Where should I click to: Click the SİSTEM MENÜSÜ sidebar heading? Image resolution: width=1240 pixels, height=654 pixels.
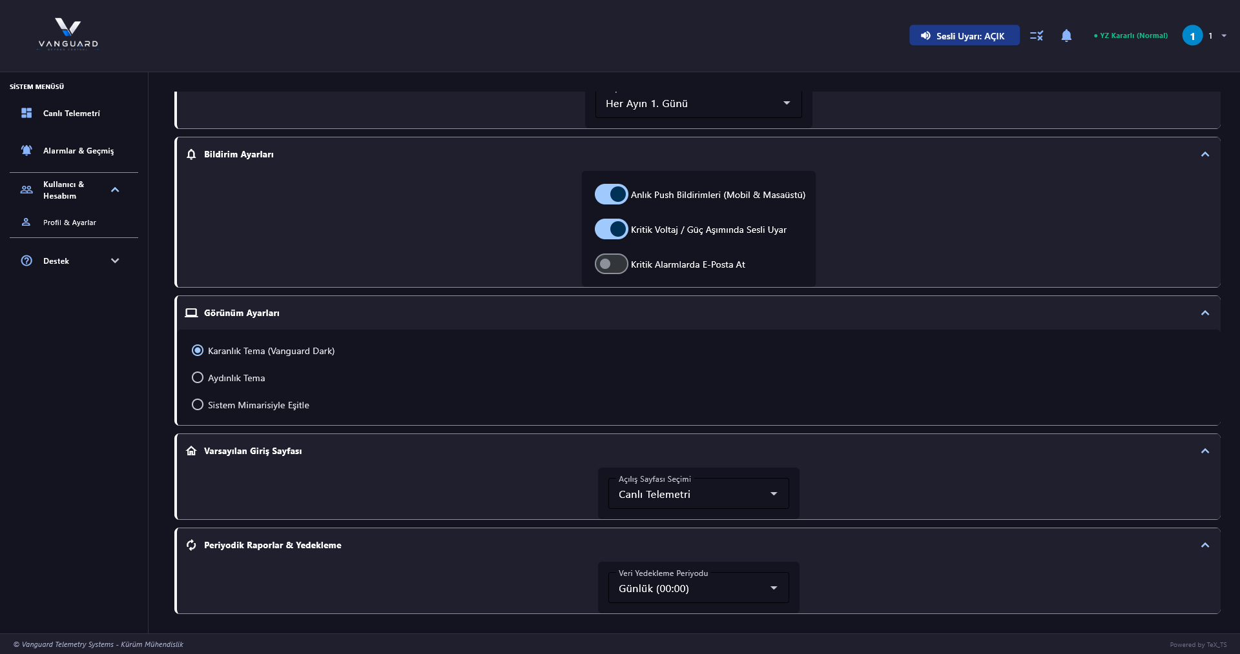(37, 86)
